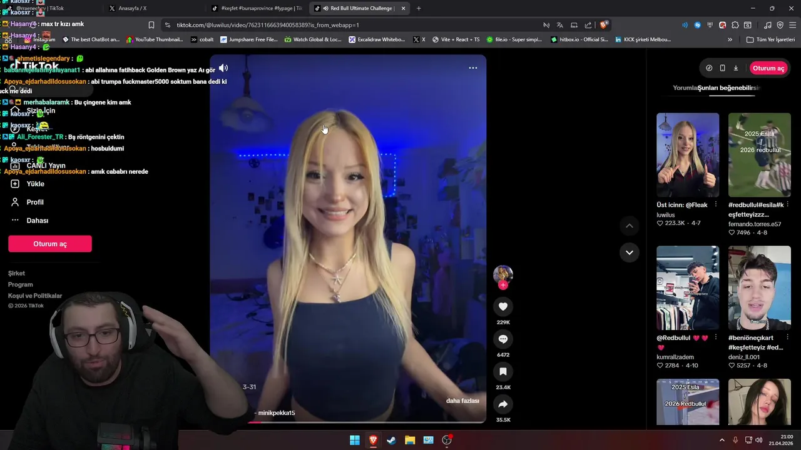This screenshot has width=801, height=450.
Task: Expand the Program footer section
Action: click(20, 284)
